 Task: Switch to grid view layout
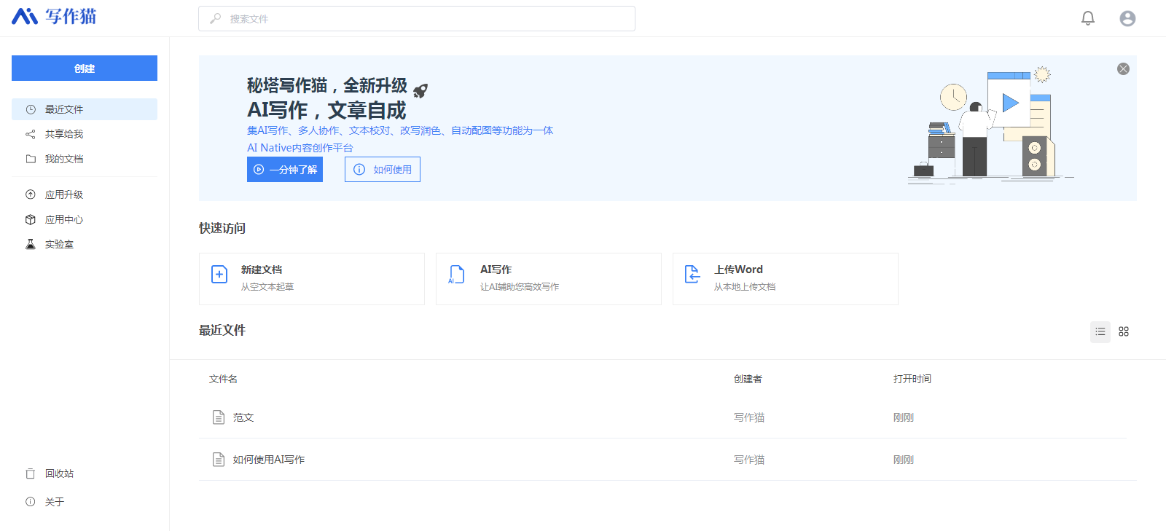coord(1124,331)
